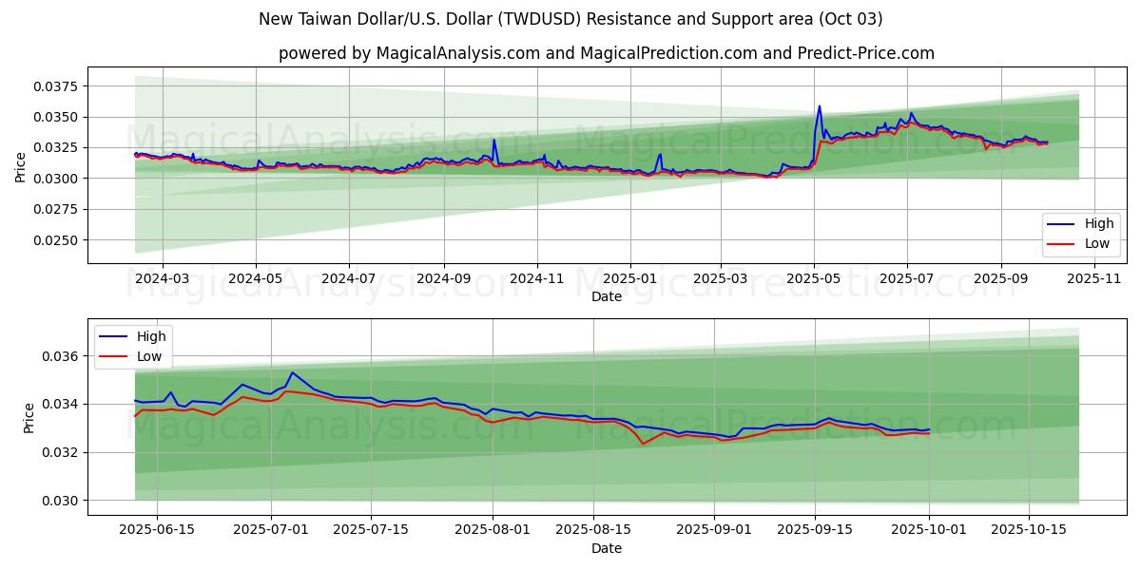
Task: Click the 2025-10-01 date tick on bottom chart
Action: tap(928, 529)
